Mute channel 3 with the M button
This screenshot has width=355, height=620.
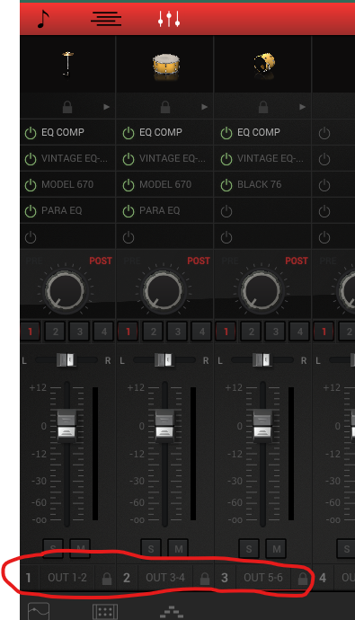click(x=276, y=549)
